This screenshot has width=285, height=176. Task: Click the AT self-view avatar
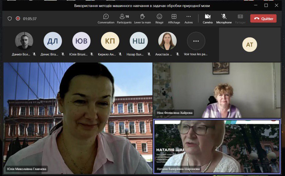click(250, 45)
